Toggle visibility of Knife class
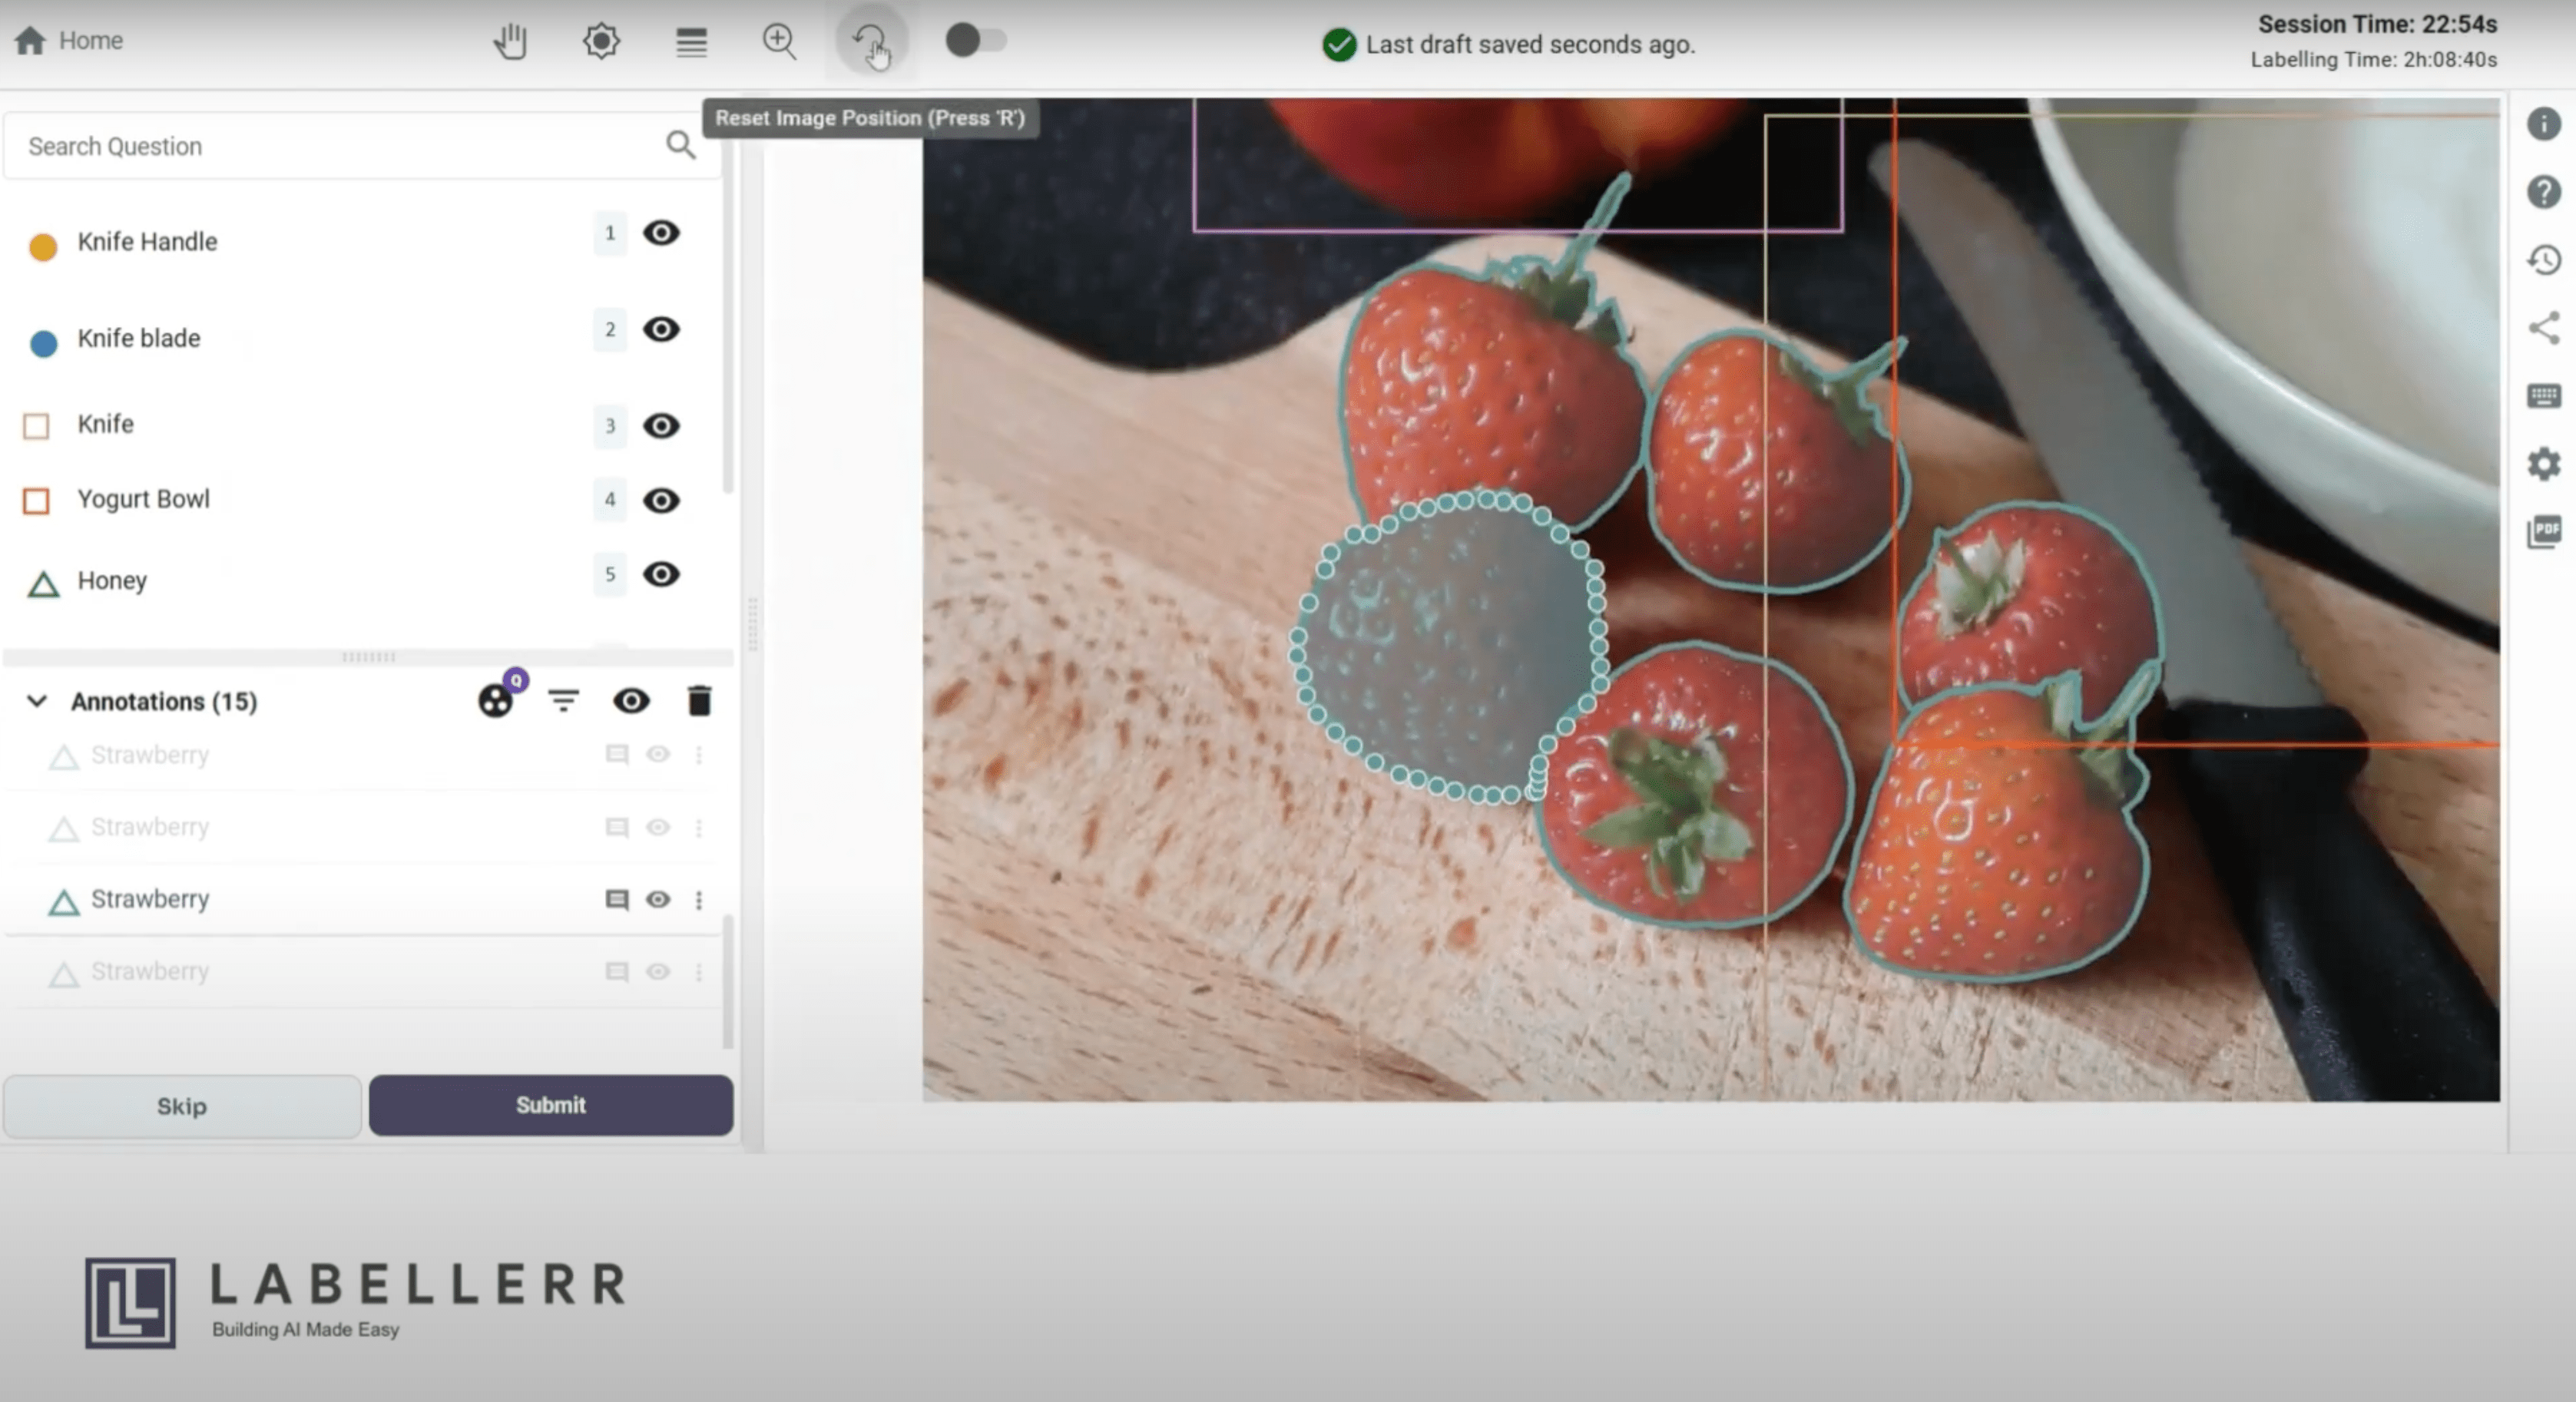Viewport: 2576px width, 1402px height. coord(661,426)
